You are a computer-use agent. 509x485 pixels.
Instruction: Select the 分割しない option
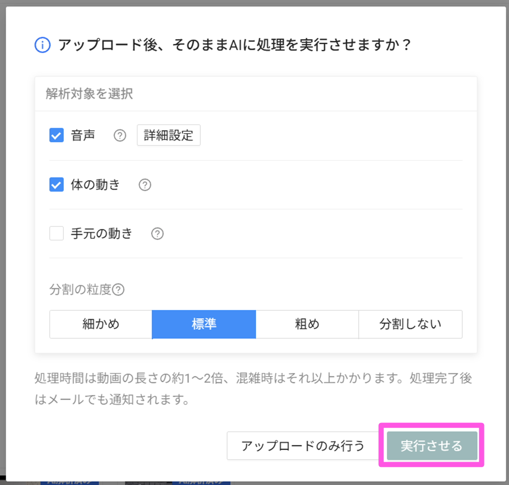pyautogui.click(x=410, y=324)
